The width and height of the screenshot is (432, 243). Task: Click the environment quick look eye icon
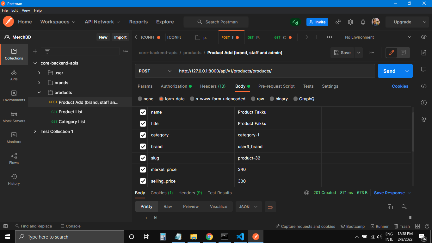click(x=424, y=37)
